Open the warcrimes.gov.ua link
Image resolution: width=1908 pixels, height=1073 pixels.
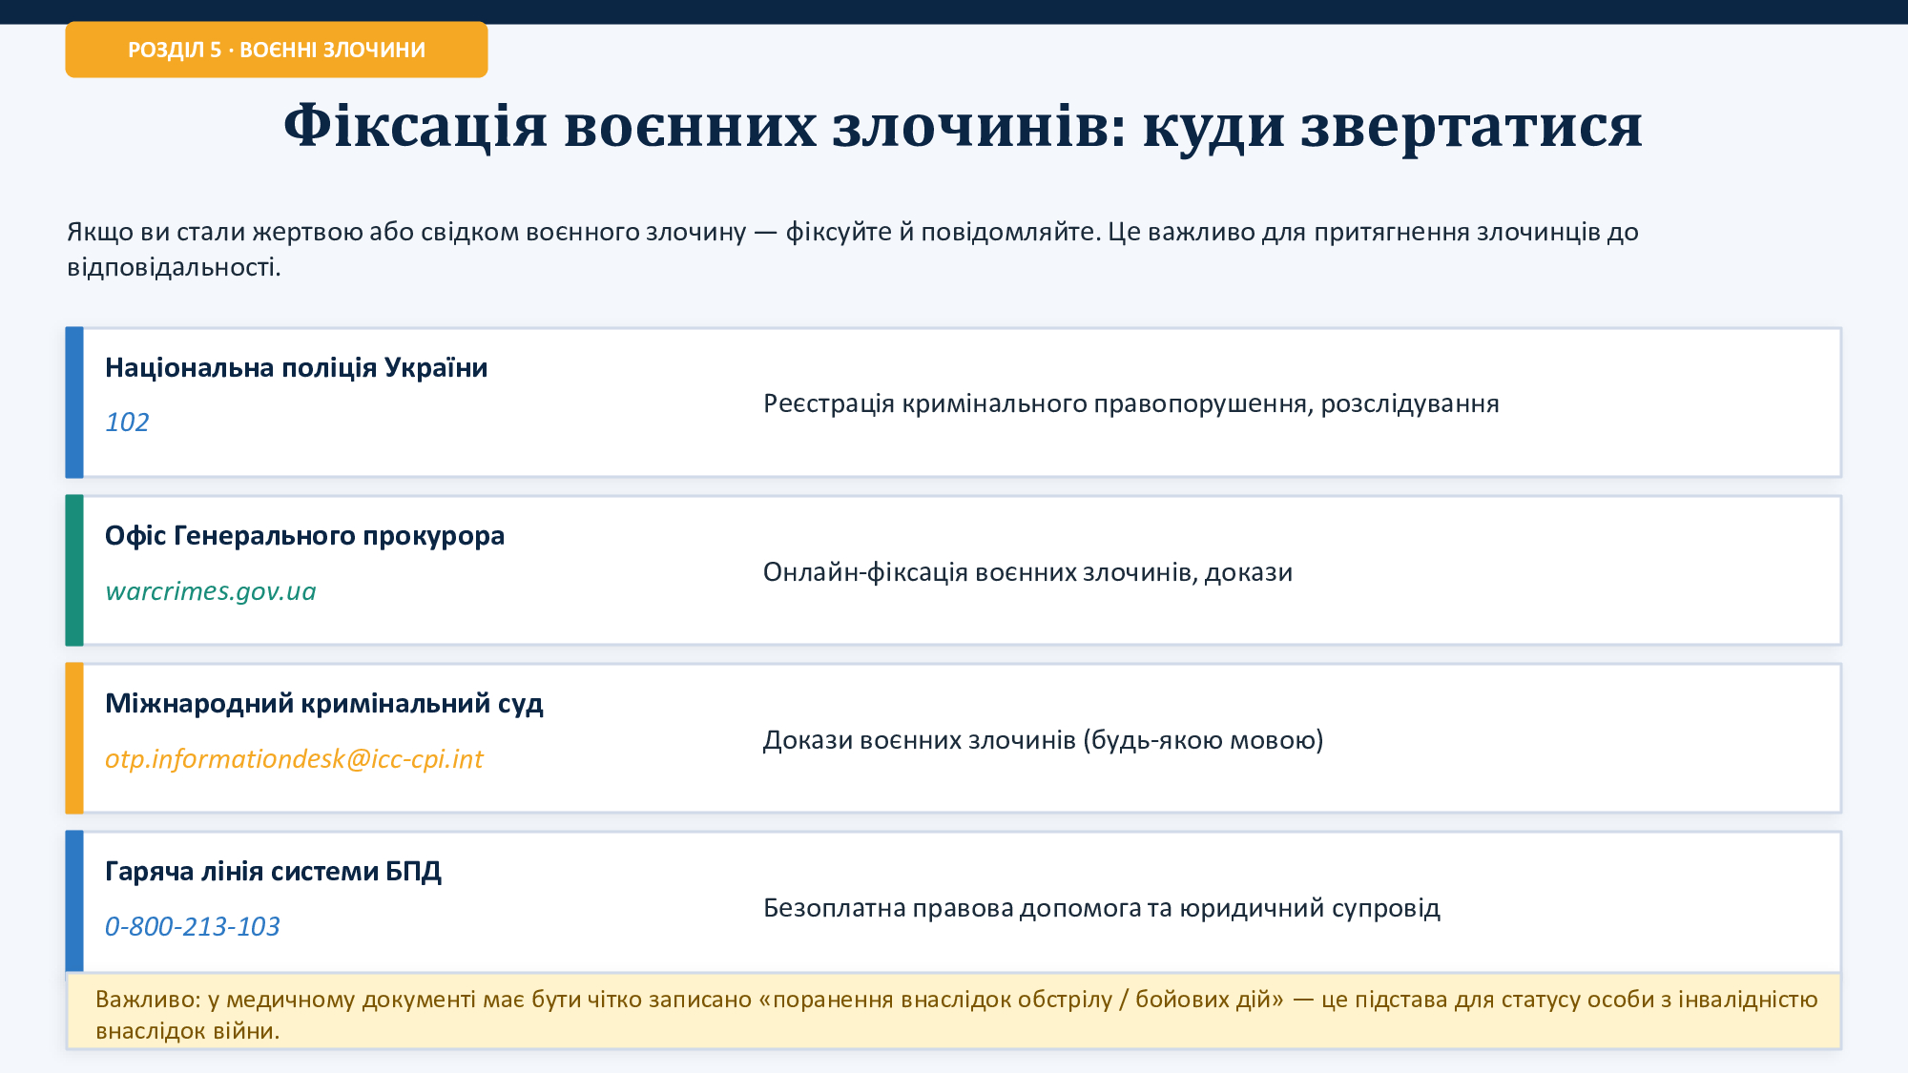(x=210, y=591)
